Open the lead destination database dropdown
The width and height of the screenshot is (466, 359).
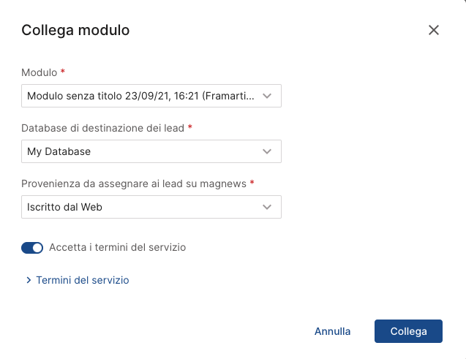tap(151, 151)
